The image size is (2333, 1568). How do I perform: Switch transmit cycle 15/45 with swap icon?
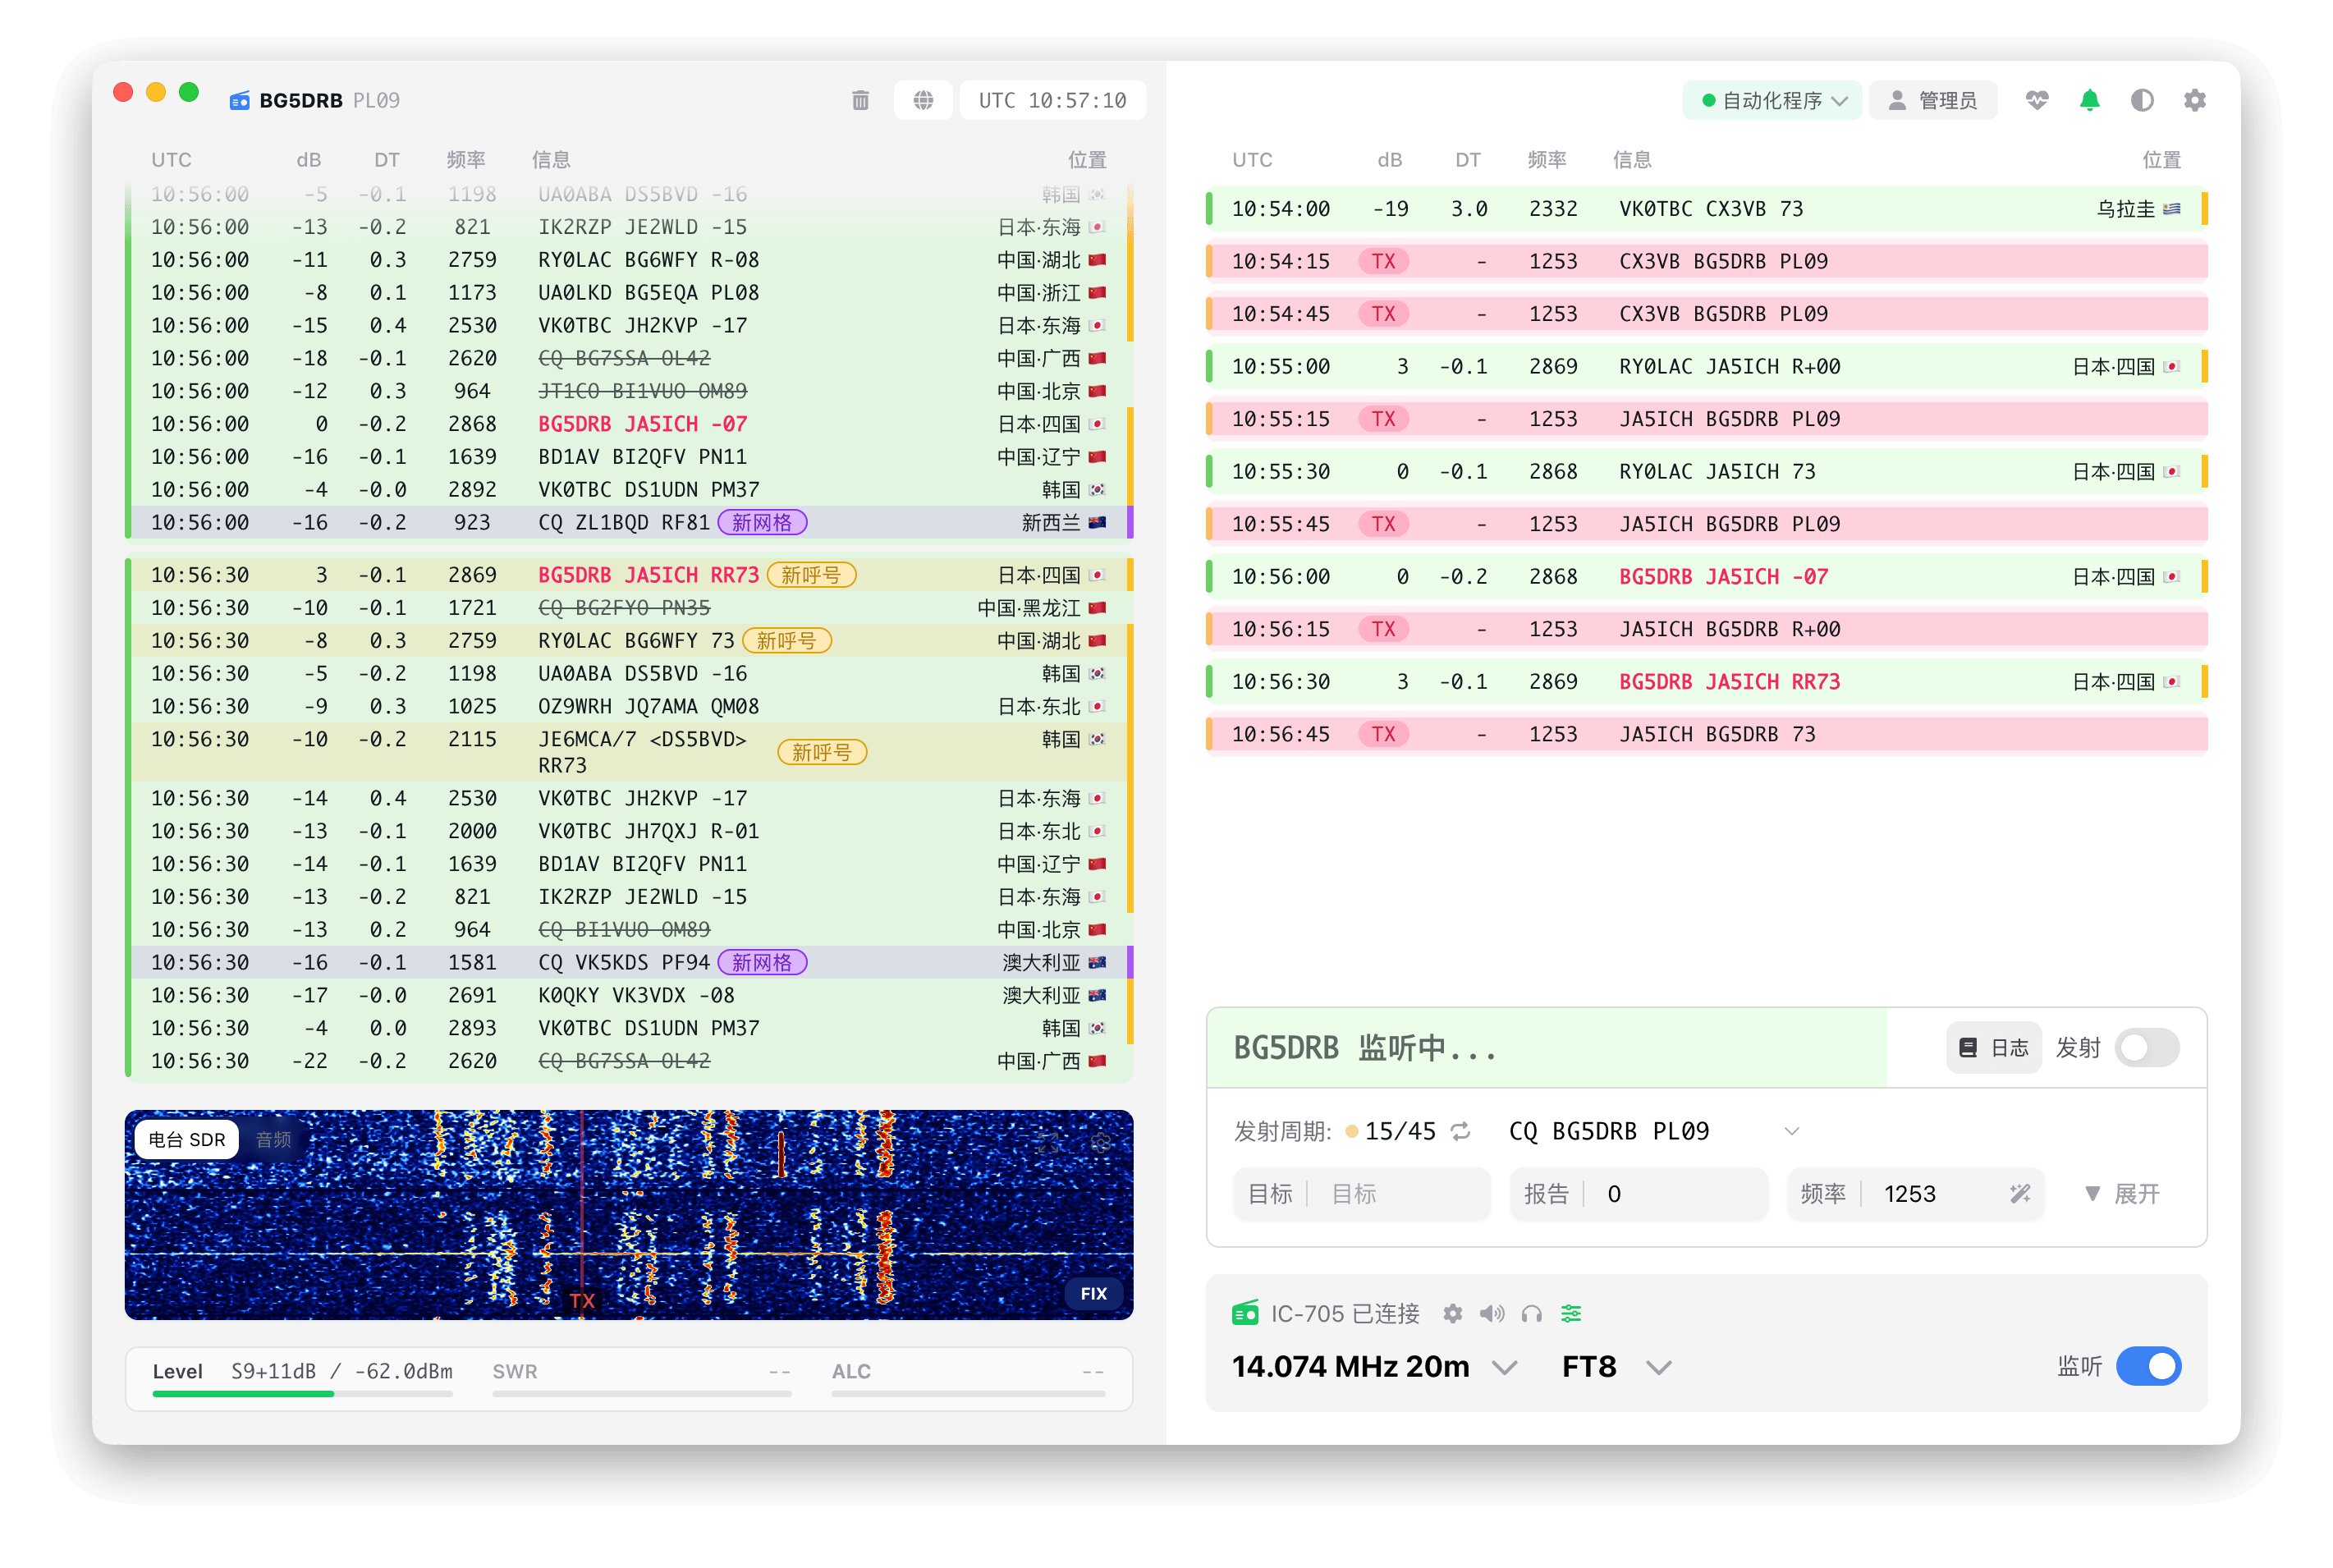point(1460,1131)
